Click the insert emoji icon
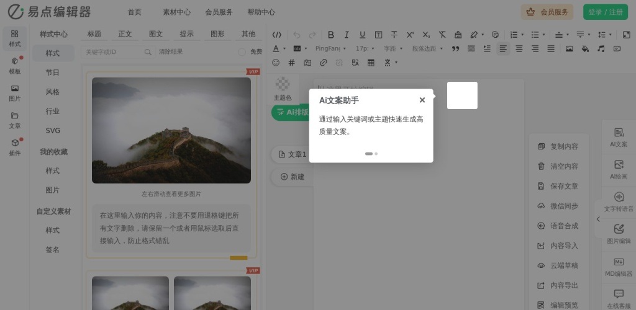Image resolution: width=636 pixels, height=310 pixels. [x=276, y=63]
